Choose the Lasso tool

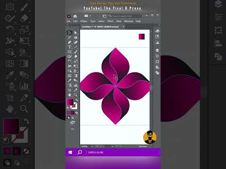tap(76, 38)
